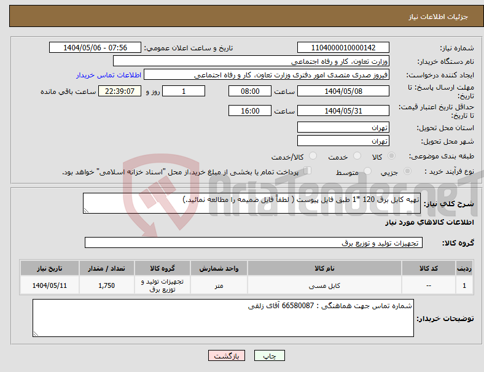Click the buyer organization name field
Image resolution: width=484 pixels, height=372 pixels.
click(x=251, y=61)
